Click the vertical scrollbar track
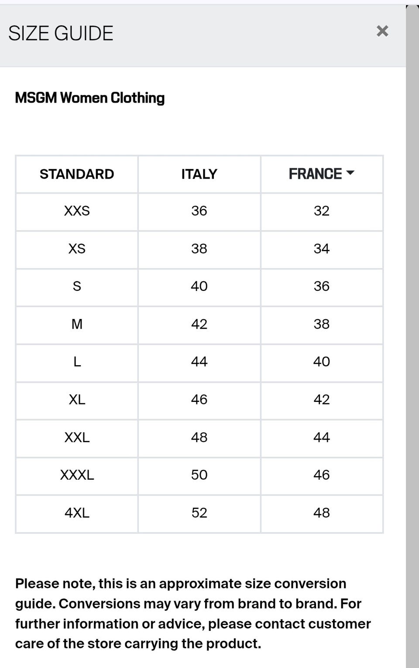 click(x=412, y=350)
